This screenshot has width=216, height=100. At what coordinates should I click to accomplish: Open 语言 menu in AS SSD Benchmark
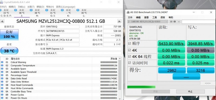[x=163, y=17]
